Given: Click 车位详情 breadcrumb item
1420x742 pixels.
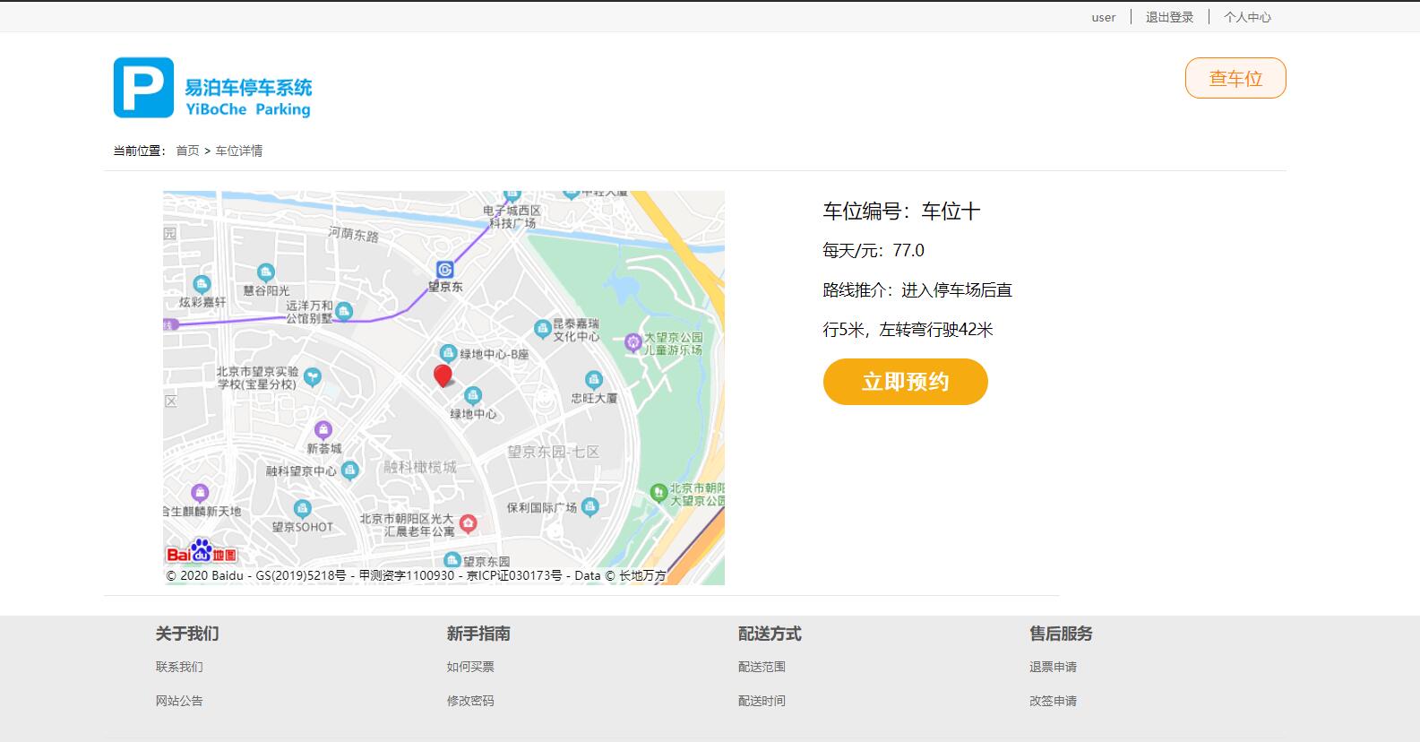Looking at the screenshot, I should click(x=238, y=151).
